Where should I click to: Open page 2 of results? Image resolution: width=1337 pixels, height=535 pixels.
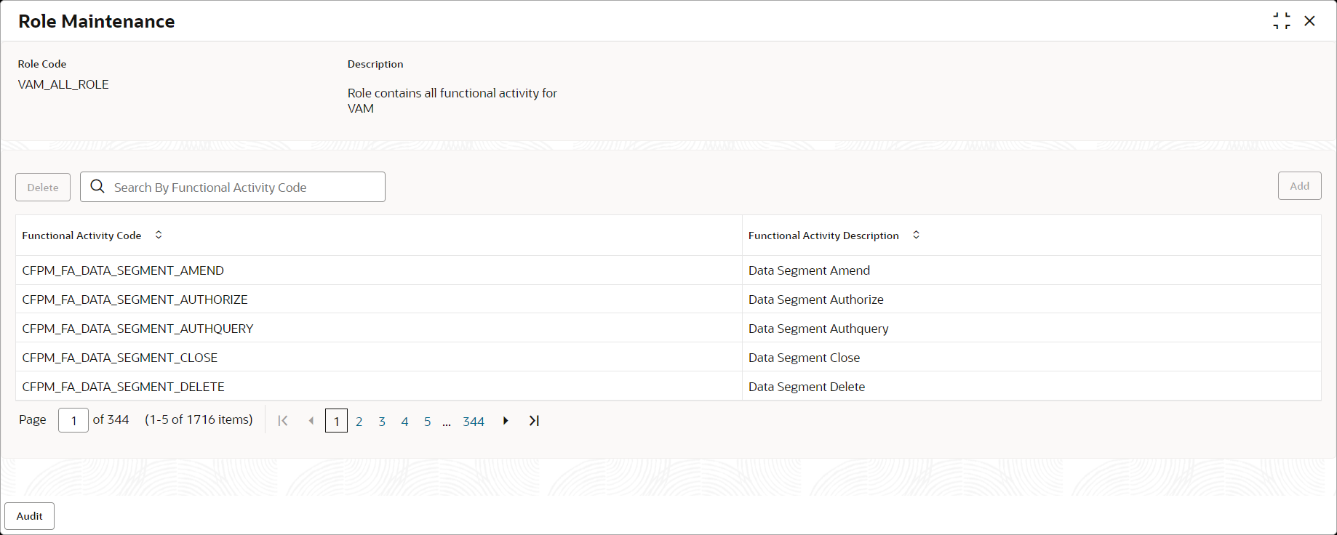[359, 422]
